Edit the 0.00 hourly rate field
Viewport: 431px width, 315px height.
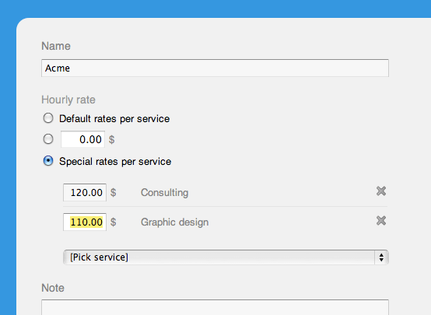pyautogui.click(x=82, y=139)
